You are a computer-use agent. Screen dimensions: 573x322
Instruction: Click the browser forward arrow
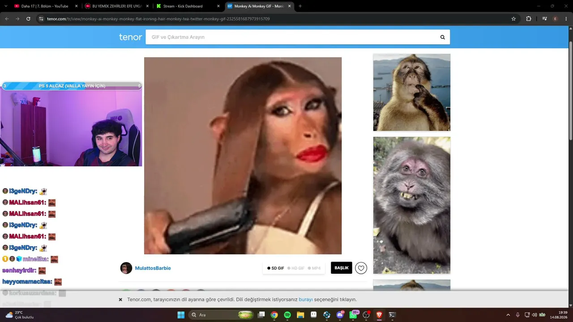[x=17, y=19]
